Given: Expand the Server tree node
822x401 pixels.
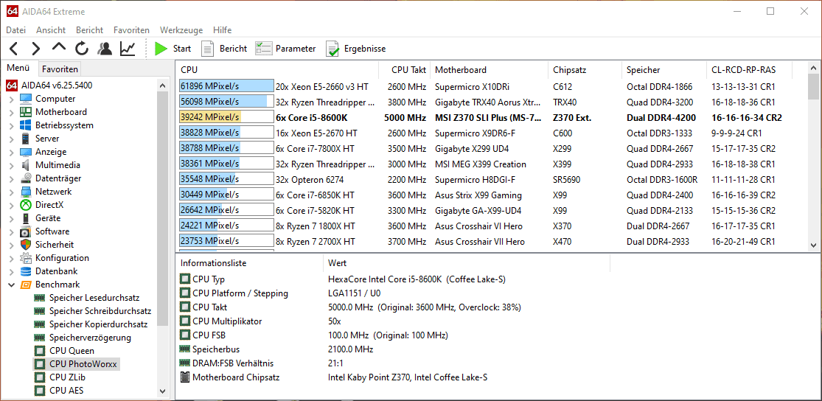Looking at the screenshot, I should [x=11, y=139].
